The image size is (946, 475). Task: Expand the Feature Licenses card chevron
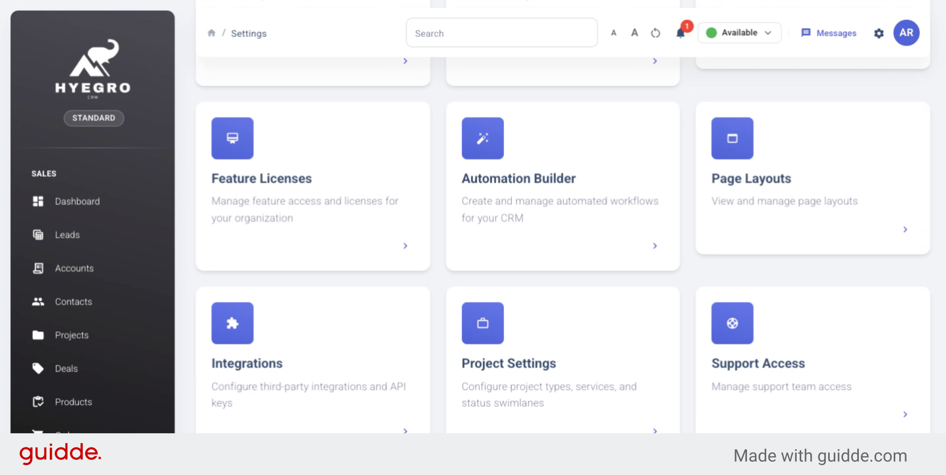(405, 246)
